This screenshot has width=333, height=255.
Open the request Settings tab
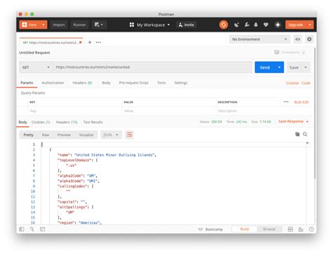181,83
